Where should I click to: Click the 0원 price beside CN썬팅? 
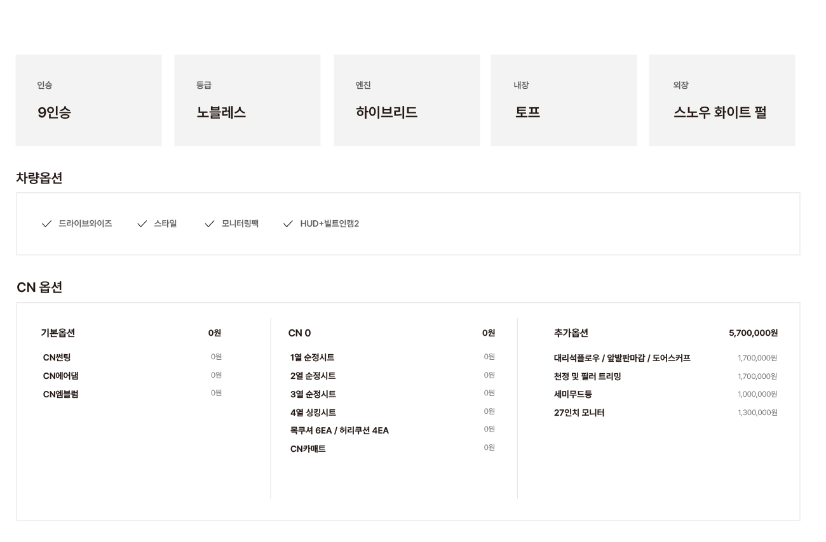pyautogui.click(x=216, y=357)
